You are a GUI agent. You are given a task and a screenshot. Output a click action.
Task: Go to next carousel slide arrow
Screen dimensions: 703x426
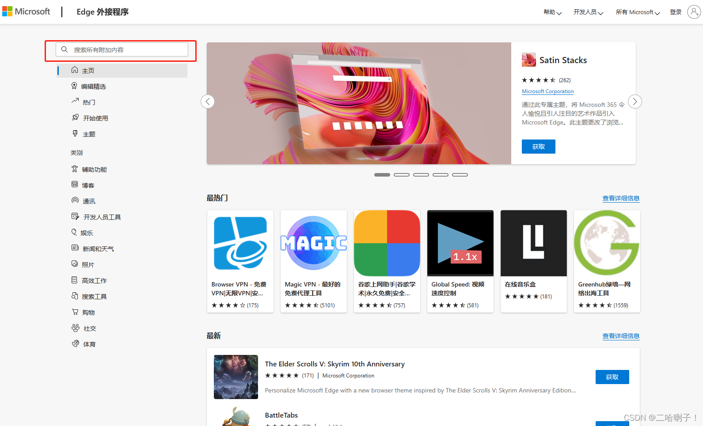click(x=635, y=102)
